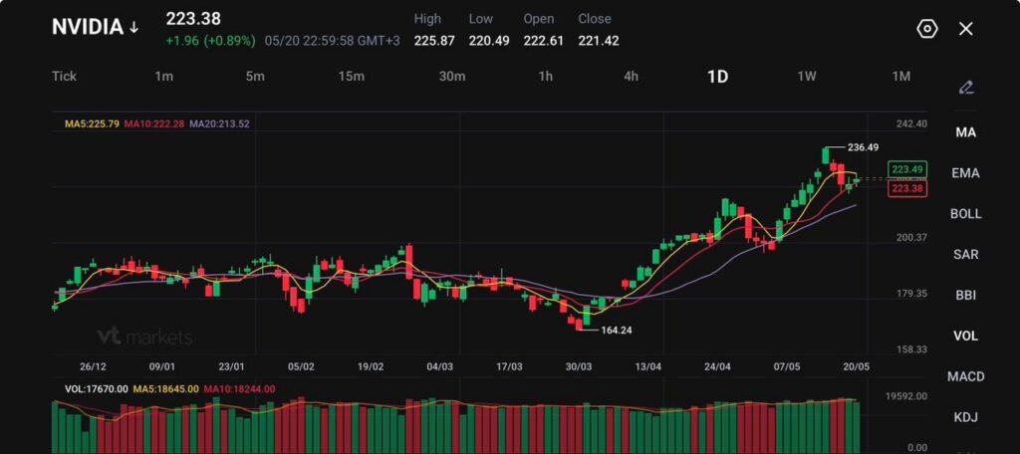The width and height of the screenshot is (1020, 454).
Task: Select the 15m timeframe
Action: [x=352, y=76]
